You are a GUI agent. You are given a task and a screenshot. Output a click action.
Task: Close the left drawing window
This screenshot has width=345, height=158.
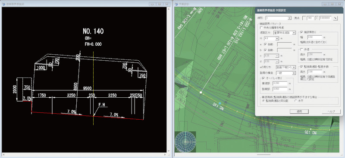pyautogui.click(x=167, y=4)
